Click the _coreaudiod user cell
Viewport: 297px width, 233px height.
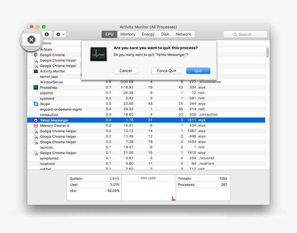[208, 114]
